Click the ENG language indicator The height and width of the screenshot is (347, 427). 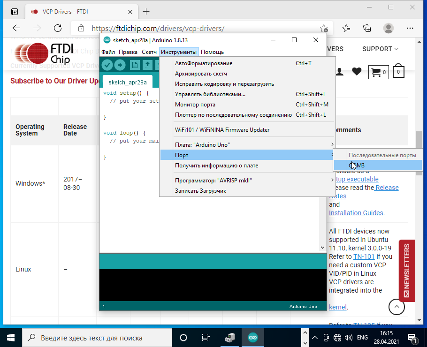(362, 338)
